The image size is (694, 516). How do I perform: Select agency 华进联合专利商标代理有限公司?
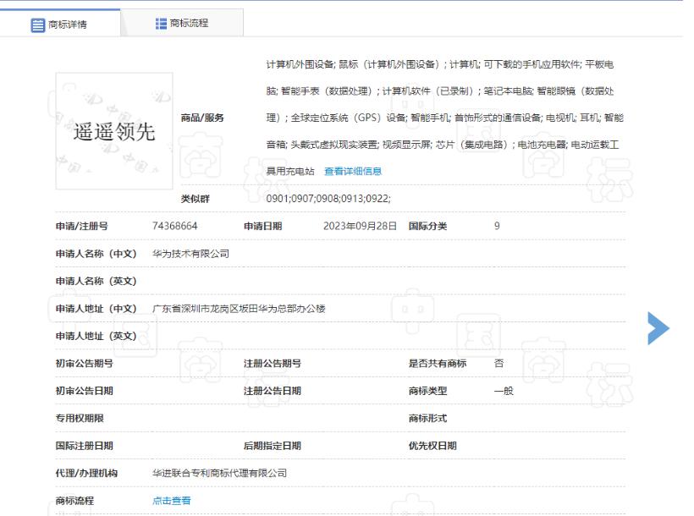point(219,473)
